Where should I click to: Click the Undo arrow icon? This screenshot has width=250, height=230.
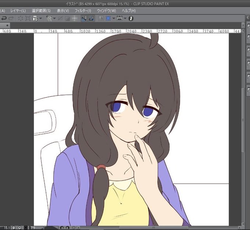[4, 18]
